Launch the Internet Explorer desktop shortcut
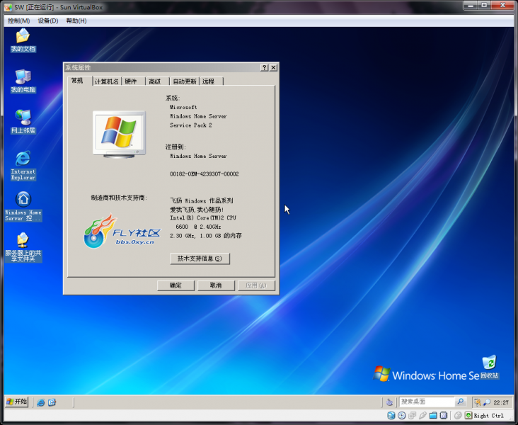 click(23, 165)
